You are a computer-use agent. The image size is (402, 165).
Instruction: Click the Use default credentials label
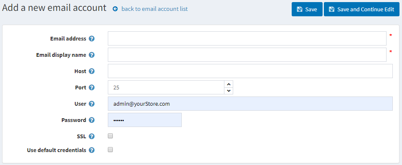tap(56, 150)
